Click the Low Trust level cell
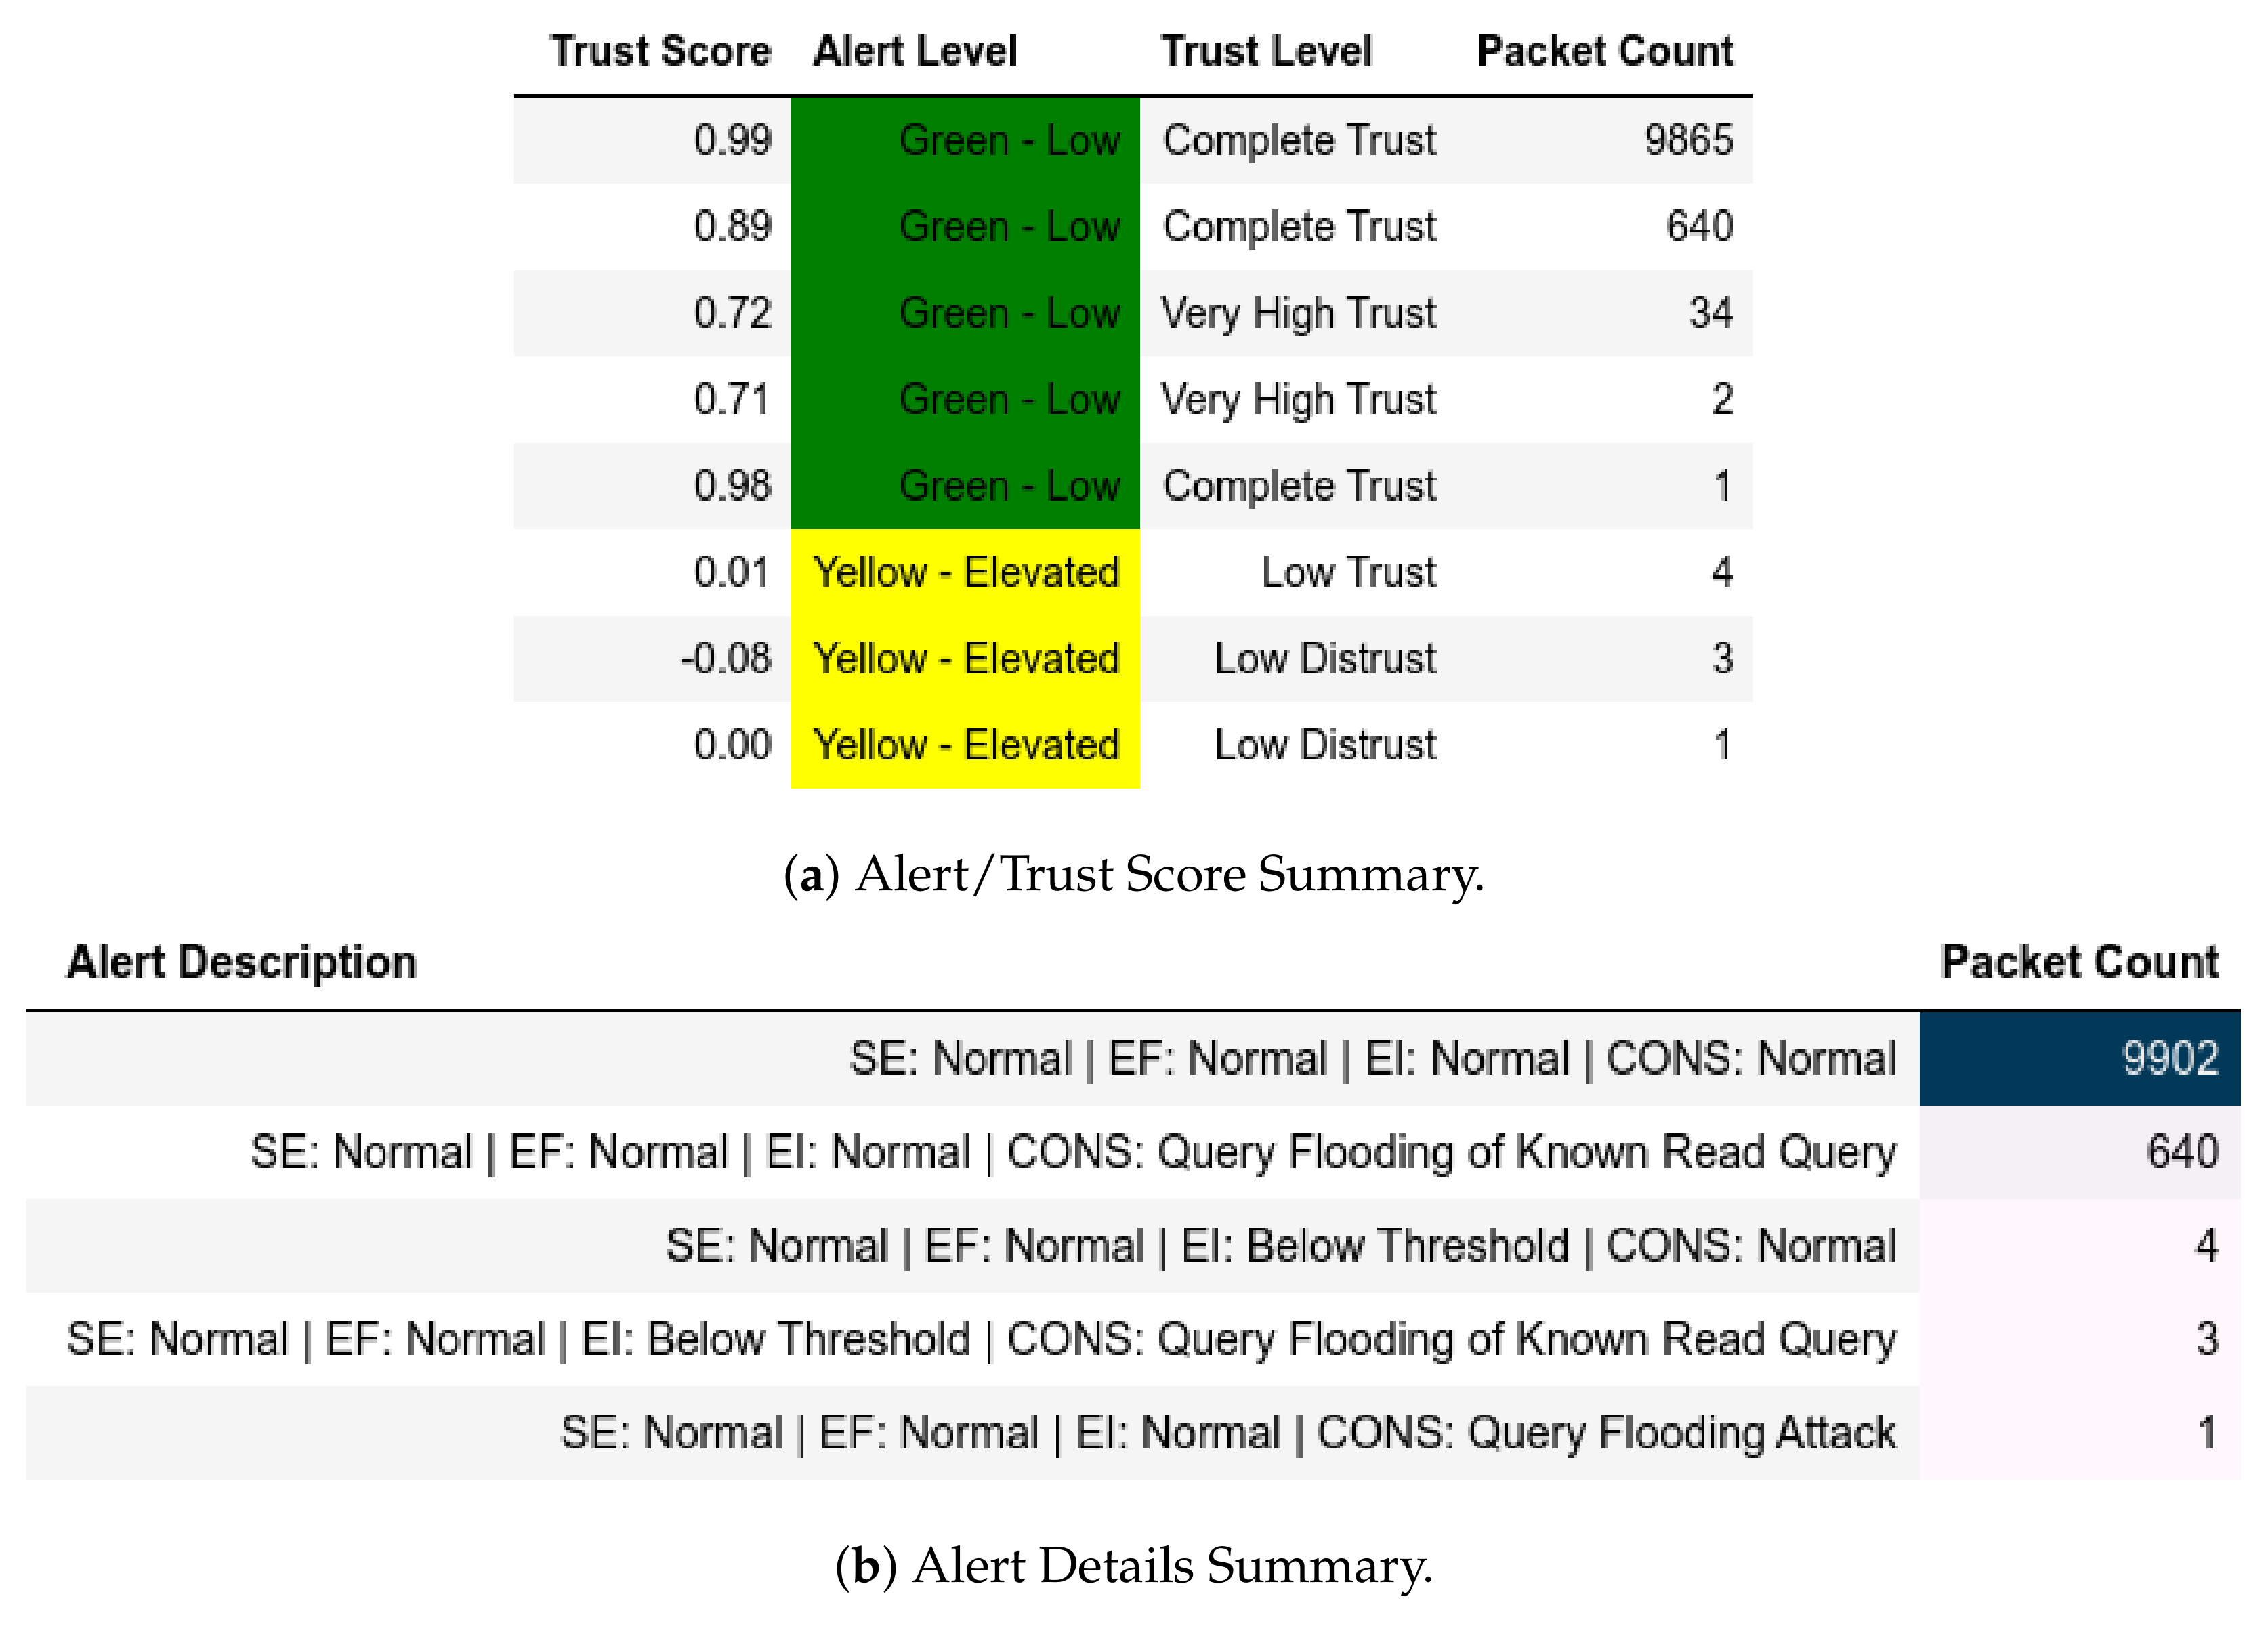This screenshot has height=1626, width=2268. click(x=1348, y=572)
